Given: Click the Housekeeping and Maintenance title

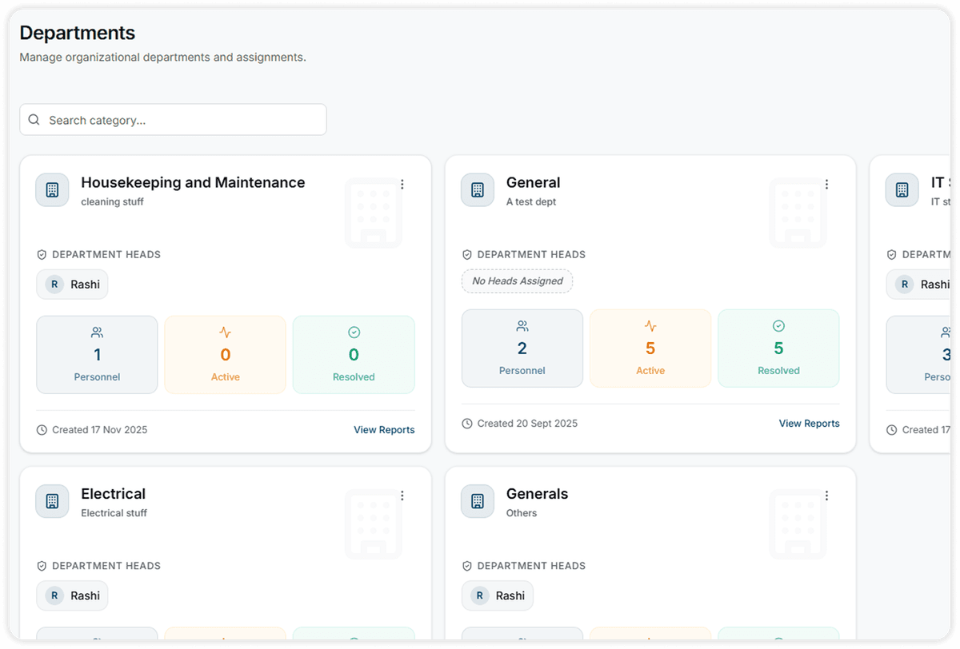Looking at the screenshot, I should click(193, 183).
